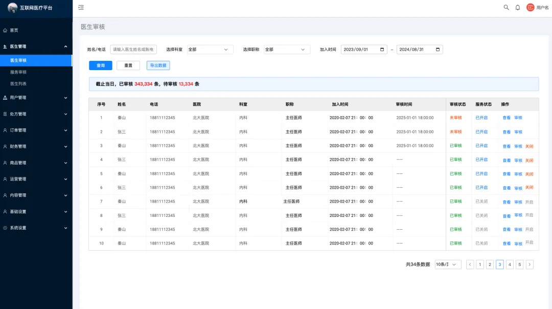Click the platform logo in sidebar

tap(13, 8)
